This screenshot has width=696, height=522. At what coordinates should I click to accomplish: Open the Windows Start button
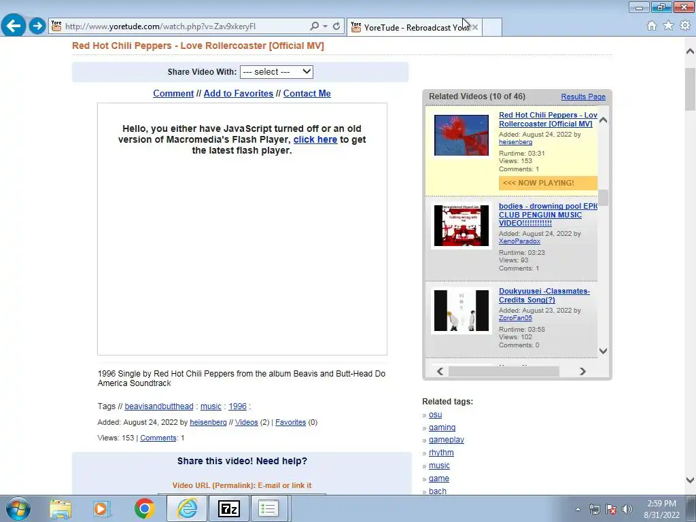[18, 508]
